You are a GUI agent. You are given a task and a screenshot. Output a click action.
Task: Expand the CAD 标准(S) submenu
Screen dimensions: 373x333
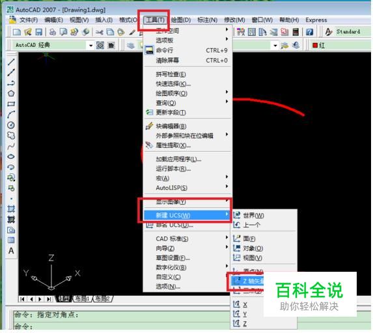[187, 239]
